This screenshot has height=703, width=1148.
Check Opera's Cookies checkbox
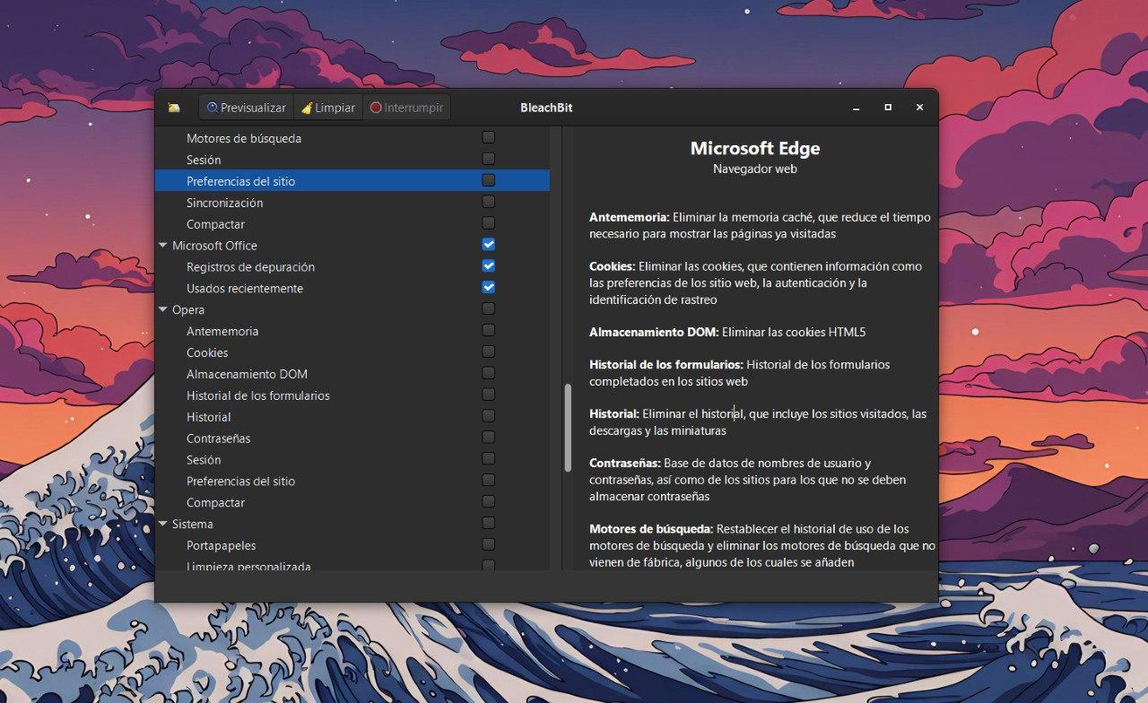pos(488,352)
